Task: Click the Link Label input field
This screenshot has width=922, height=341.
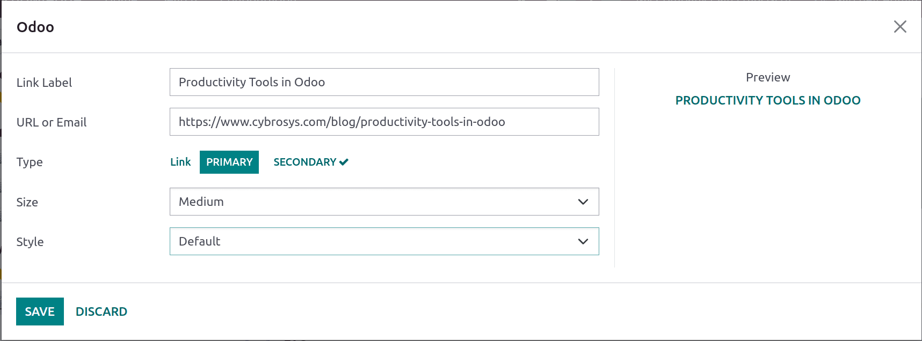Action: pos(384,82)
